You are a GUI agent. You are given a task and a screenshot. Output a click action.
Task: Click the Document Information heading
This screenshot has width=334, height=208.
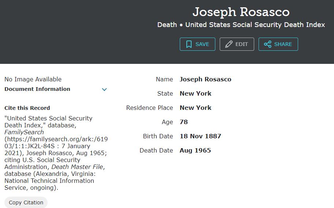click(37, 89)
